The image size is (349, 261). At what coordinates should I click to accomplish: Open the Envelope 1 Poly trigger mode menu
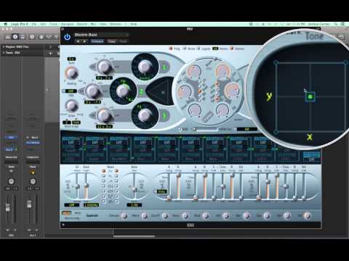click(161, 191)
